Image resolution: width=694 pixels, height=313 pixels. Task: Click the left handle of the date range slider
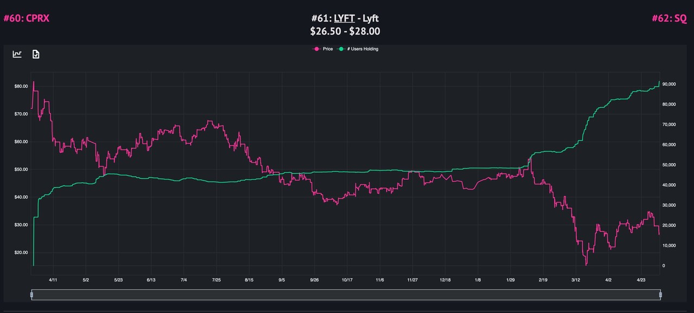[32, 295]
